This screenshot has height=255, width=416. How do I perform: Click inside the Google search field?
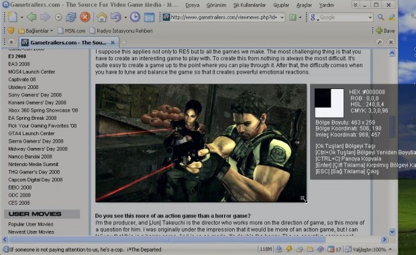344,17
